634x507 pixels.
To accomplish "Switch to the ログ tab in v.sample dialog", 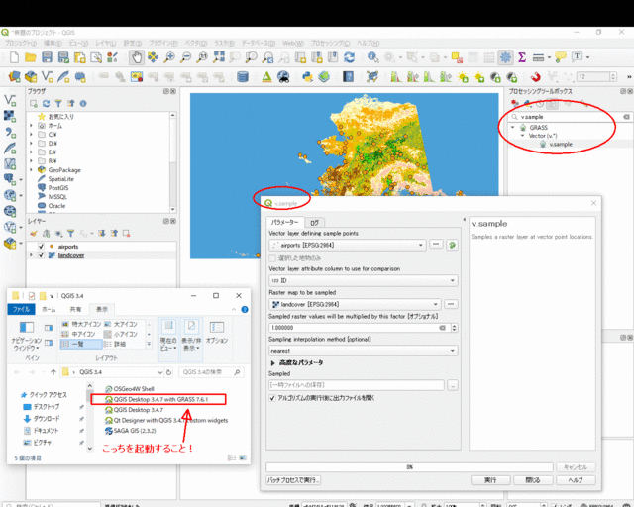I will pos(315,223).
